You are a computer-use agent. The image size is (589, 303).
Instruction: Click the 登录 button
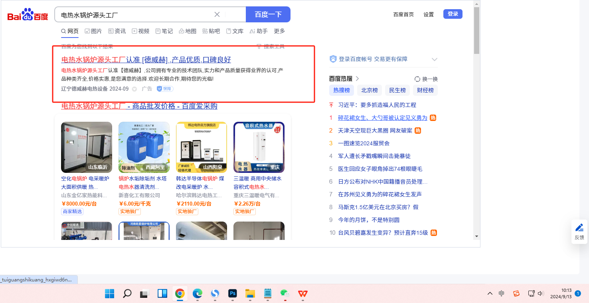coord(453,14)
